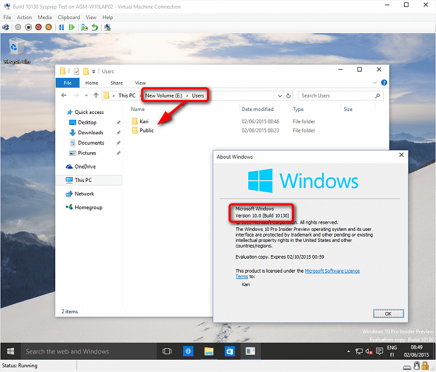436x372 pixels.
Task: Click the orange Save VM state icon
Action: click(x=48, y=27)
